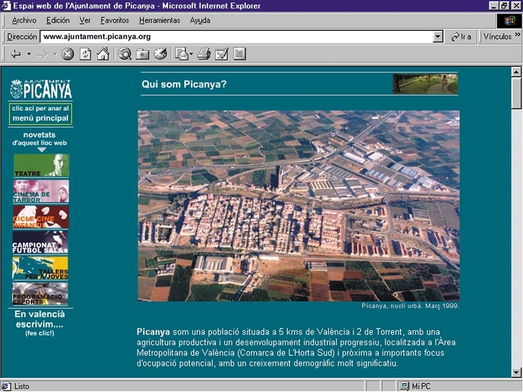Open the Favorites folder icon
523x392 pixels.
143,54
